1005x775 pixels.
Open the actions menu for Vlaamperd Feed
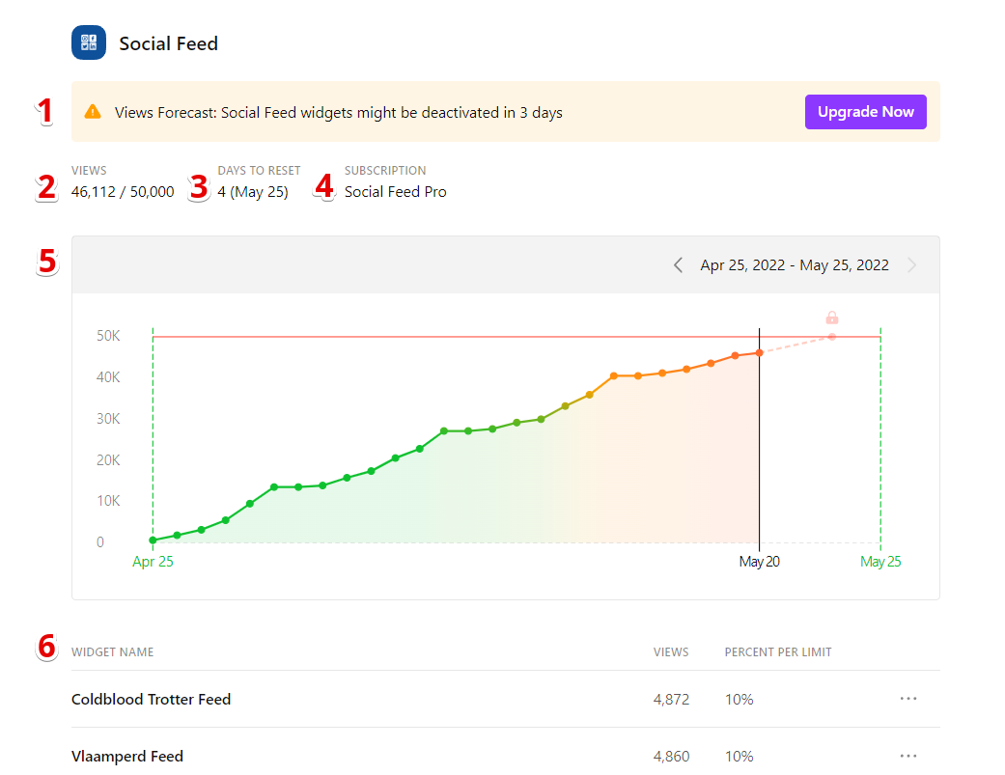point(907,756)
